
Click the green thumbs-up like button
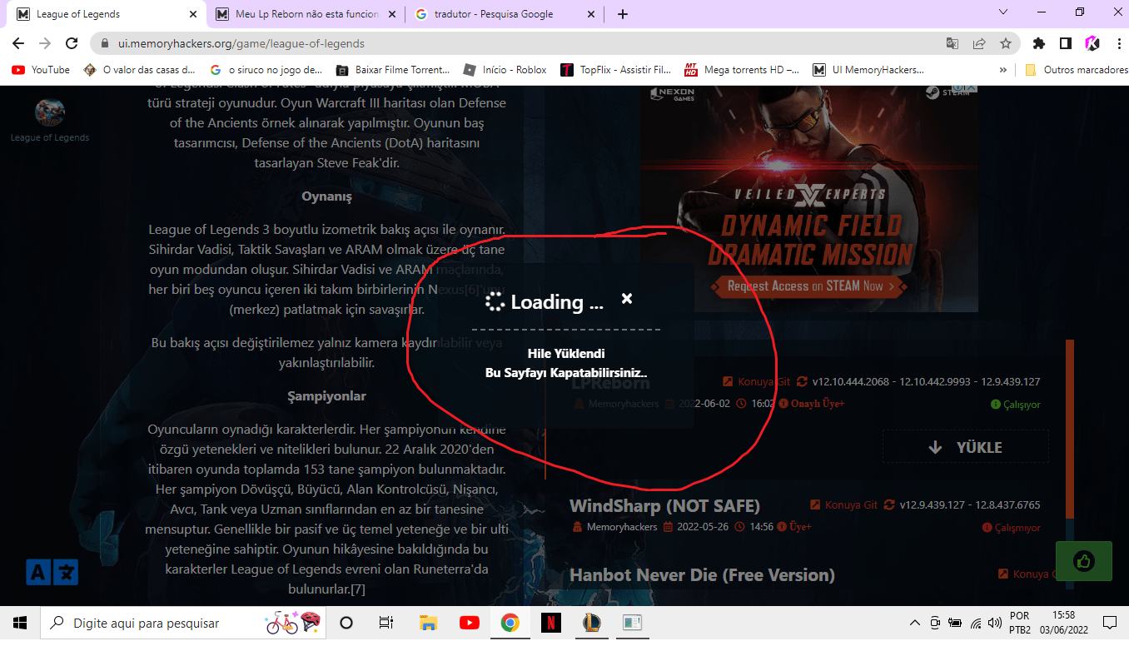(1084, 561)
